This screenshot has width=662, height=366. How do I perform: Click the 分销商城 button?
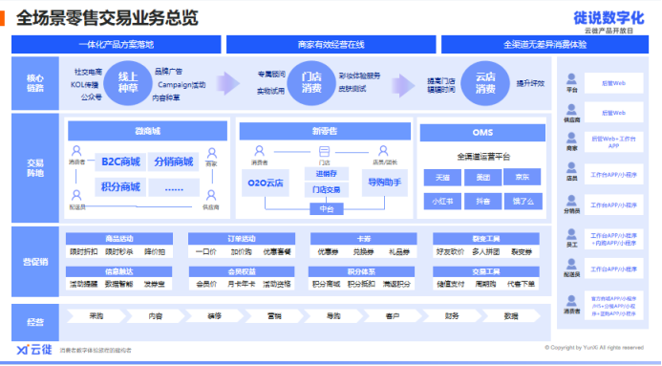pos(174,161)
